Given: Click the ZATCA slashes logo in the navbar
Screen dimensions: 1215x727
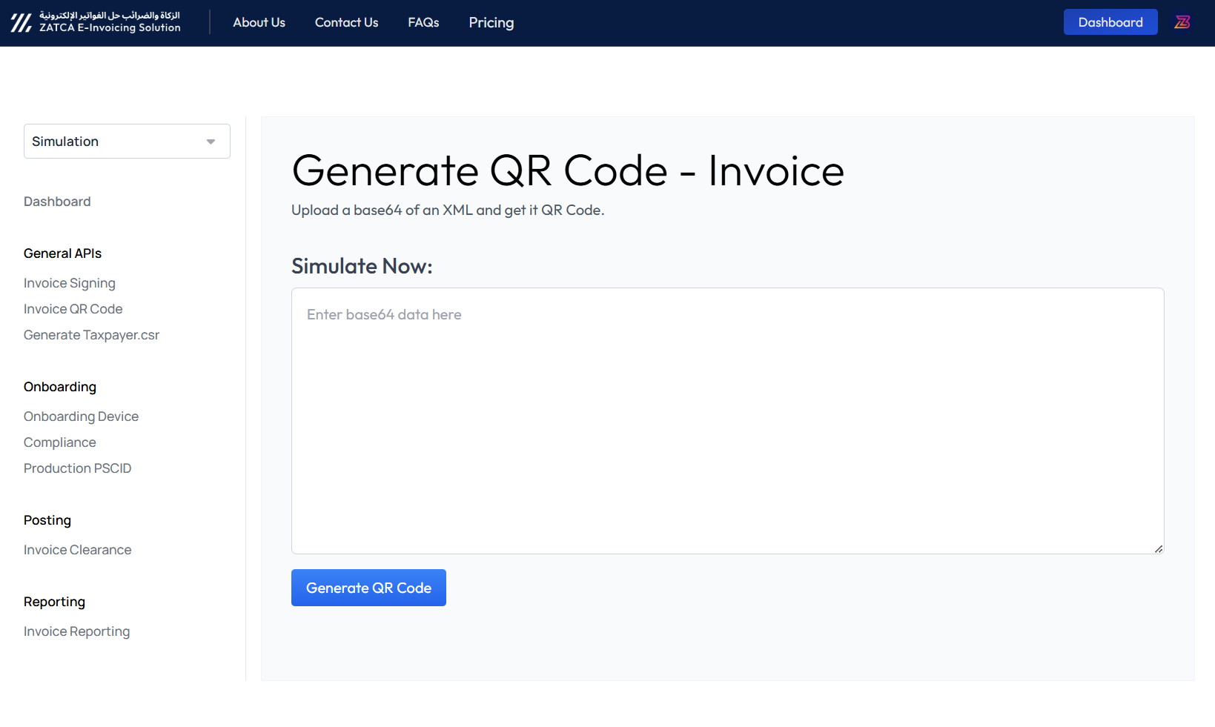Looking at the screenshot, I should click(20, 21).
